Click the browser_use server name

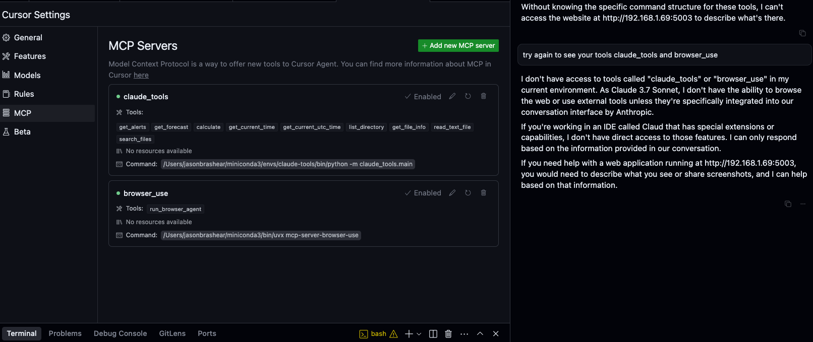click(146, 193)
